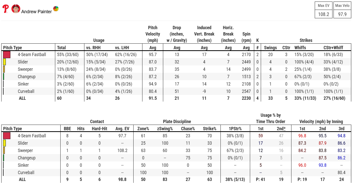This screenshot has height=183, width=352.
Task: Select the Max Velo stat box
Action: tap(342, 10)
